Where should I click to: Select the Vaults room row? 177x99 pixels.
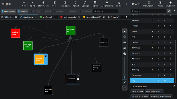(x=152, y=31)
